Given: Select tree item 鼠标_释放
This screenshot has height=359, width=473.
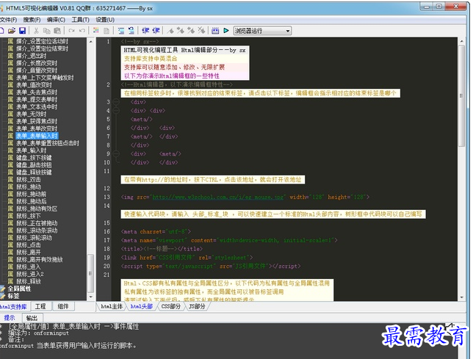Looking at the screenshot, I should (x=29, y=281).
